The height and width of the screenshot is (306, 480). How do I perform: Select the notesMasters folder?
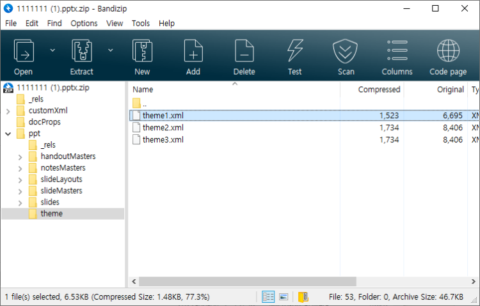pyautogui.click(x=63, y=168)
